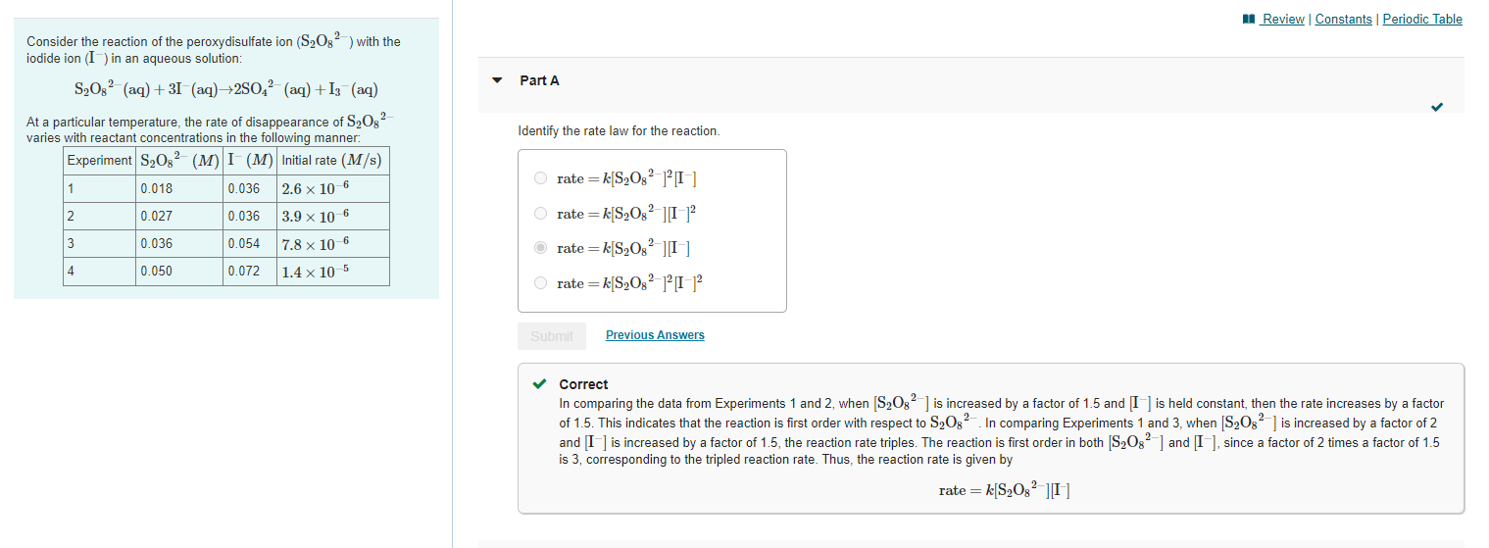The width and height of the screenshot is (1489, 548).
Task: Click the 0.018 concentration cell in Experiment 1
Action: pyautogui.click(x=179, y=189)
